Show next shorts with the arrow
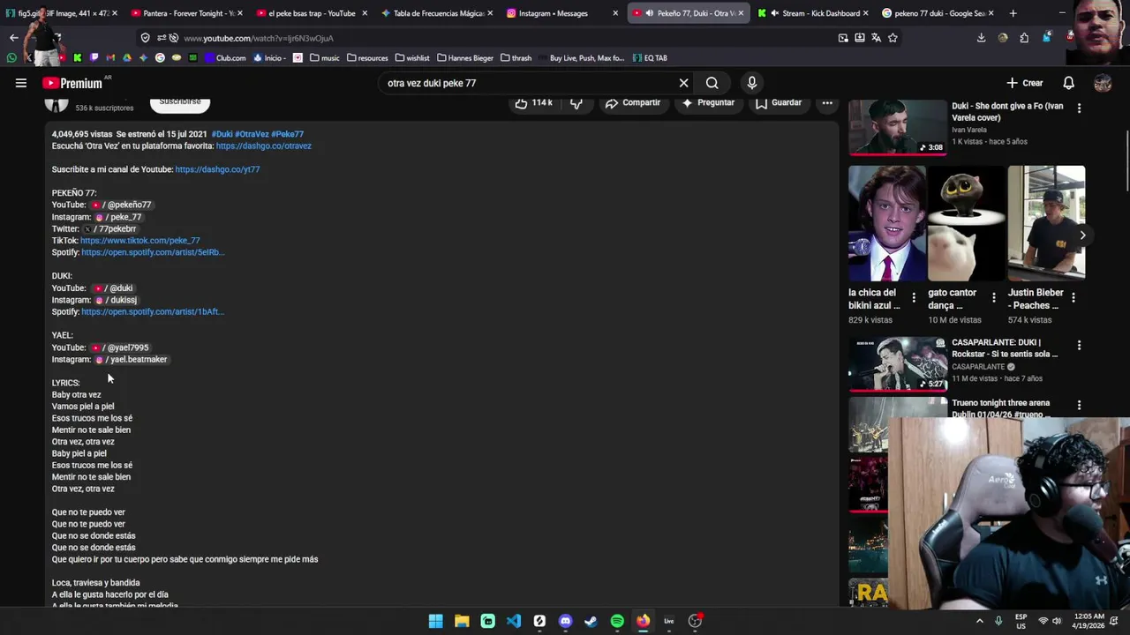This screenshot has height=635, width=1130. click(x=1082, y=235)
